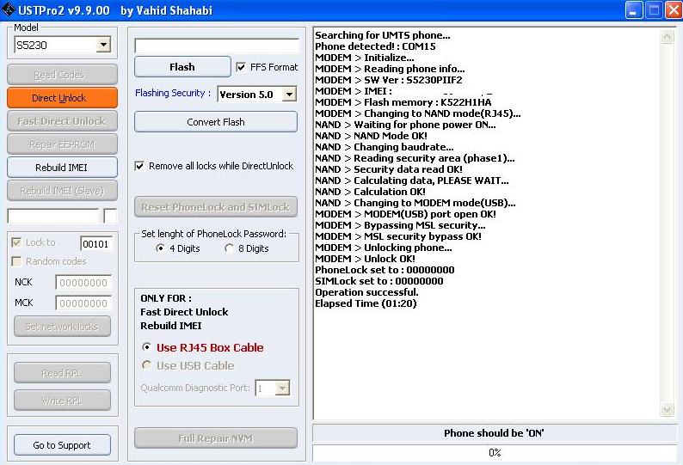Click log line 'MODEM > Unlock OK!'
The height and width of the screenshot is (465, 683).
[x=365, y=259]
